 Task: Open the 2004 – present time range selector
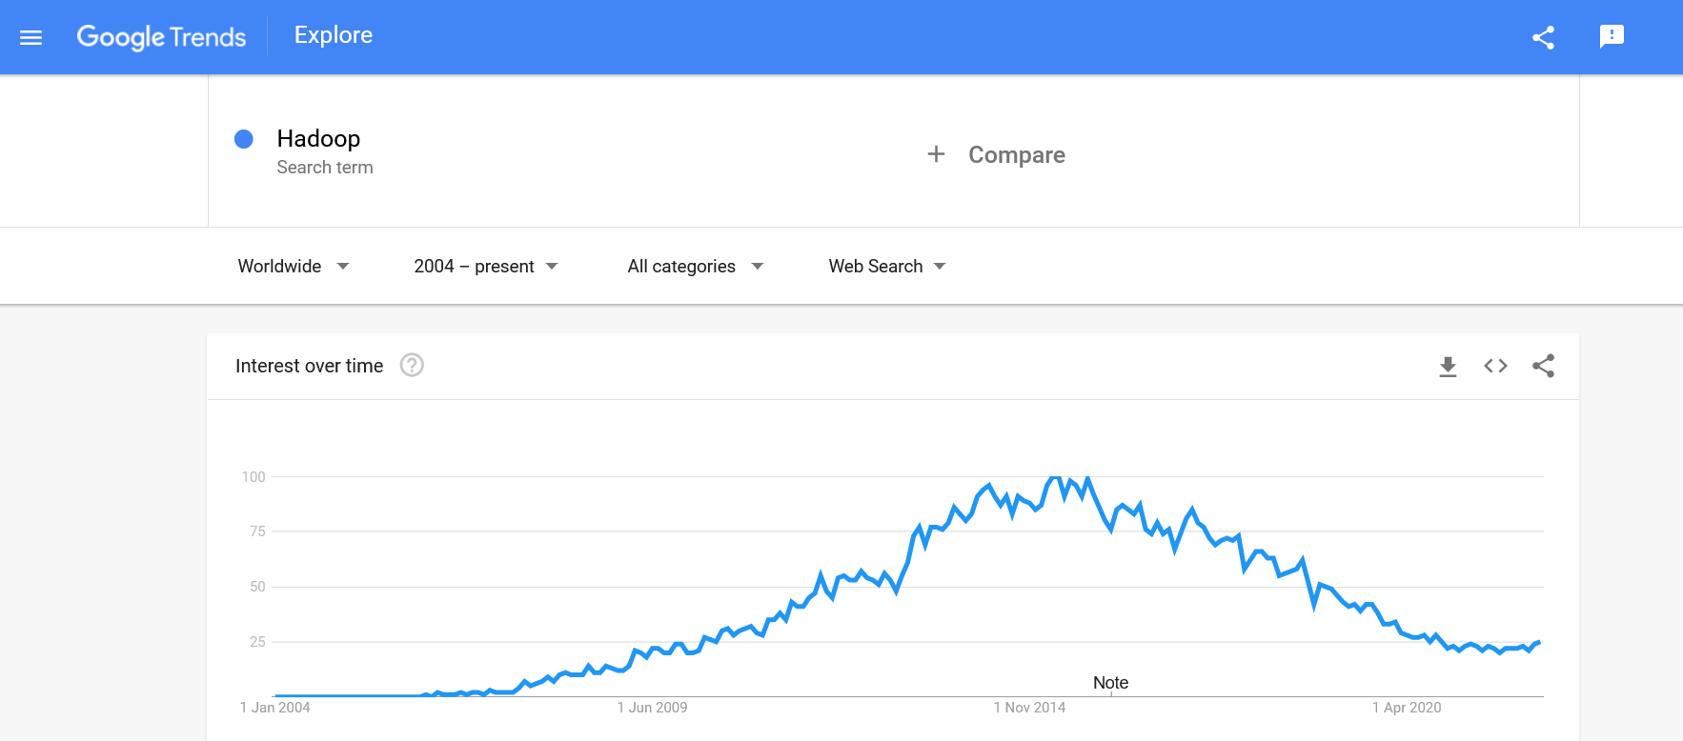[484, 266]
